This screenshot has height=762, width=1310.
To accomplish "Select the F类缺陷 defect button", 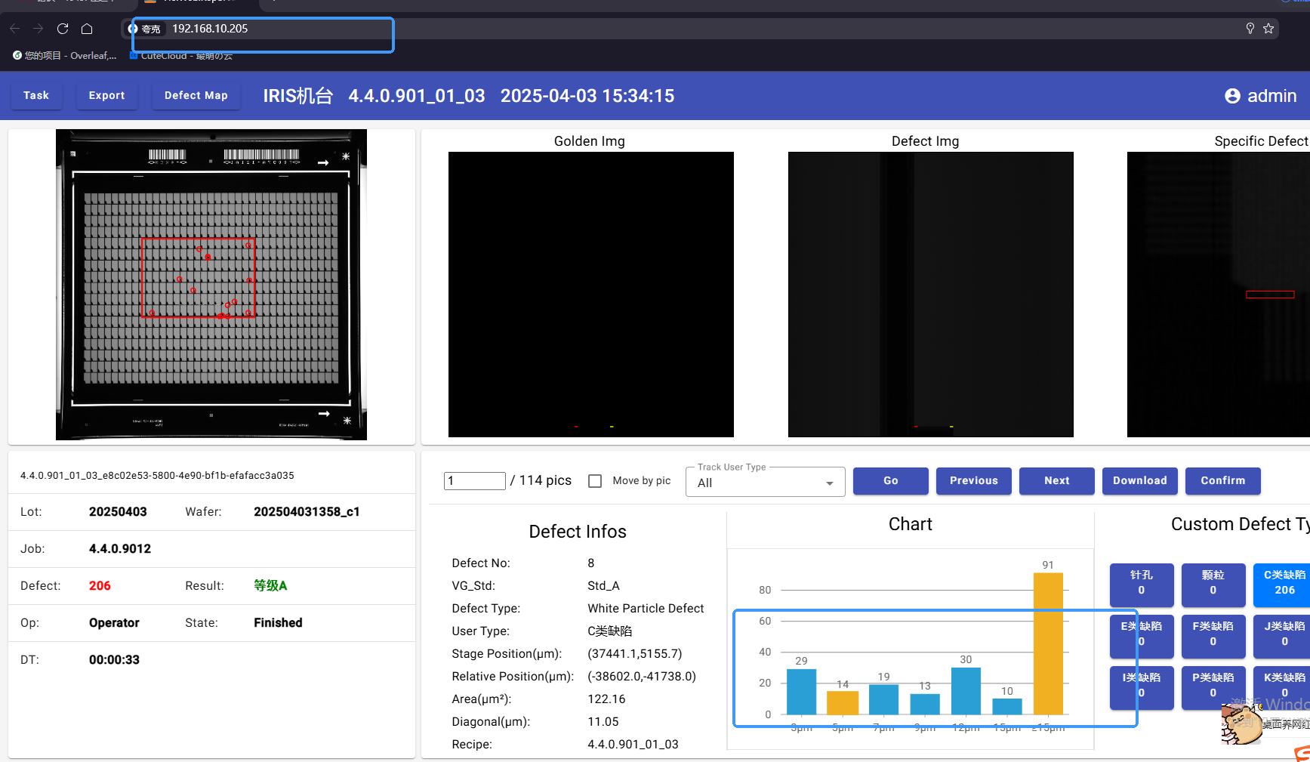I will pyautogui.click(x=1213, y=636).
